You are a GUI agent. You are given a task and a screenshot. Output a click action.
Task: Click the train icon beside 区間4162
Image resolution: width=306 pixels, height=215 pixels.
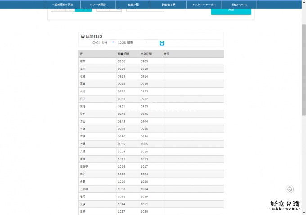[82, 36]
